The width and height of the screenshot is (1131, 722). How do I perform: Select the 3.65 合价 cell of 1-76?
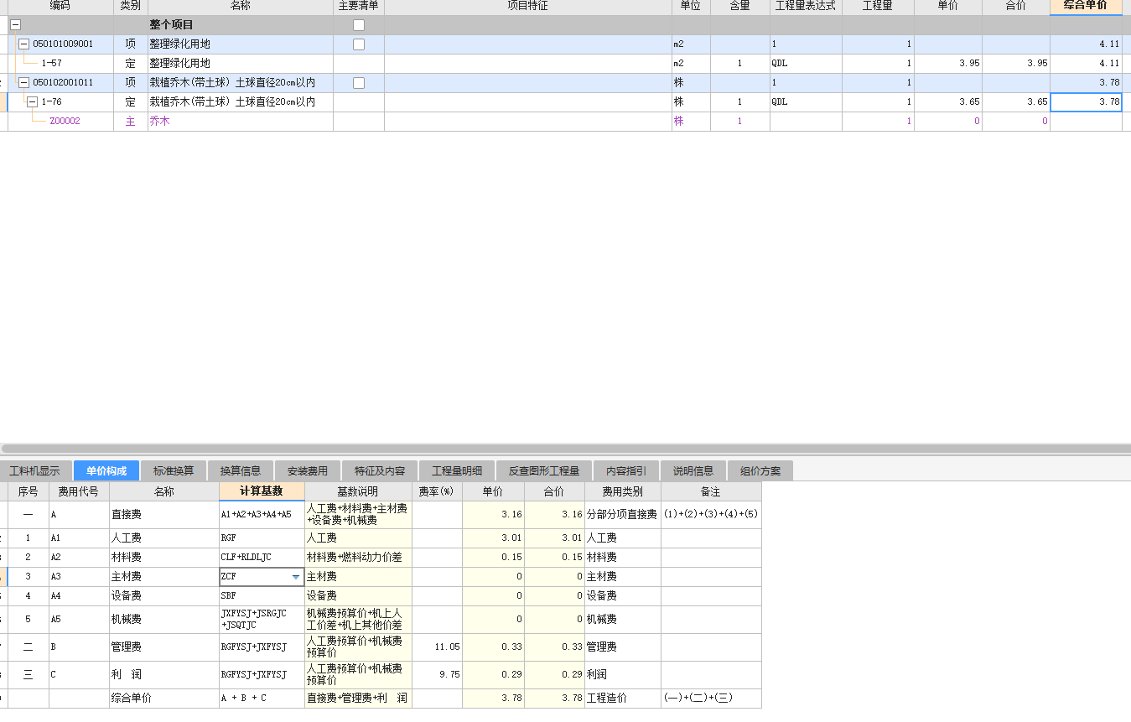(1016, 102)
